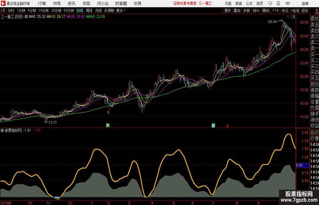Open the 资讯 menu
319x205 pixels.
[x=71, y=3]
